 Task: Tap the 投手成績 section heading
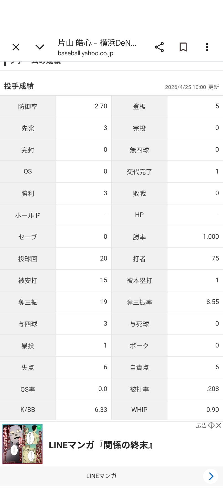click(x=19, y=86)
